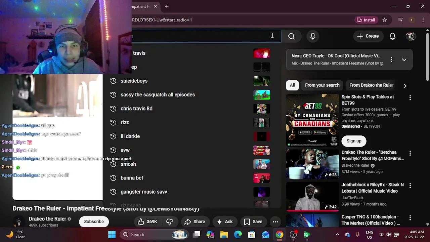This screenshot has width=430, height=242.
Task: Open more actions ellipsis under the video
Action: 275,222
